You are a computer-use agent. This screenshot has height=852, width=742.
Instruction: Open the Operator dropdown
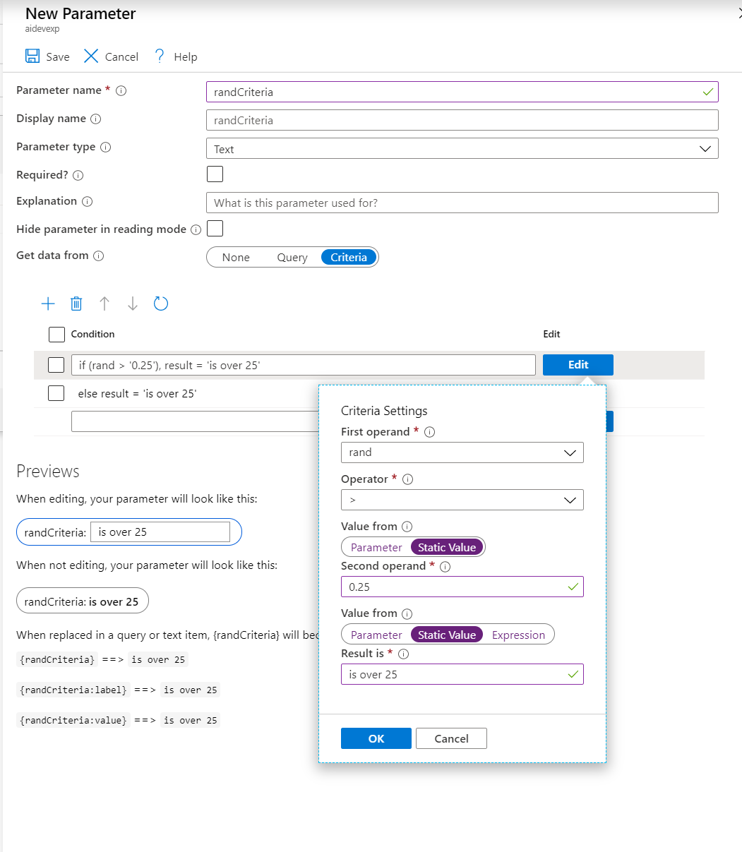462,500
